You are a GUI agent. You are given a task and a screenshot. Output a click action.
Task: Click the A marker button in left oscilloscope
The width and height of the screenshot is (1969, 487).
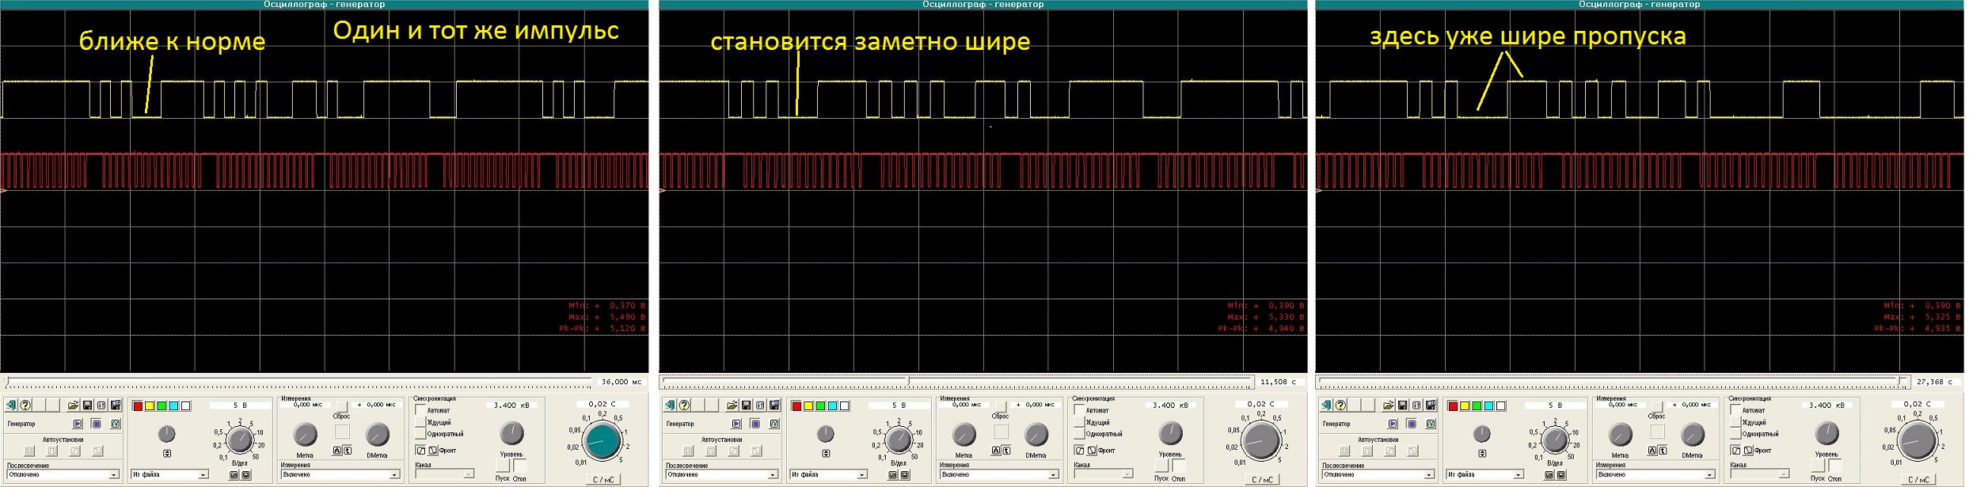[x=336, y=451]
